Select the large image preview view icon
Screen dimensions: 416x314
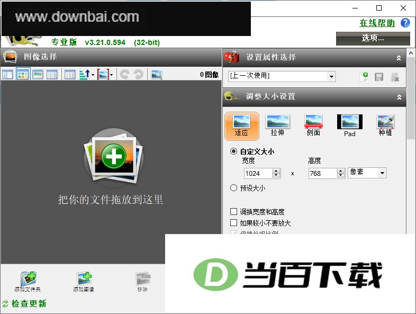(x=38, y=75)
